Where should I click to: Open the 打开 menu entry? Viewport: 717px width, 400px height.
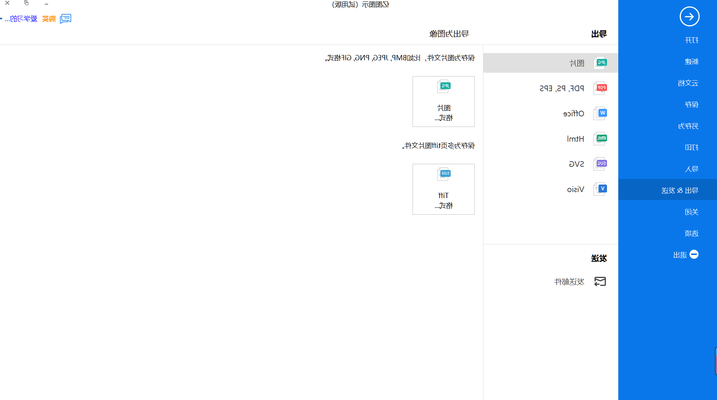click(691, 40)
